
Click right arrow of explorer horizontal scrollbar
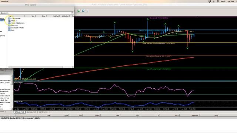73,67
